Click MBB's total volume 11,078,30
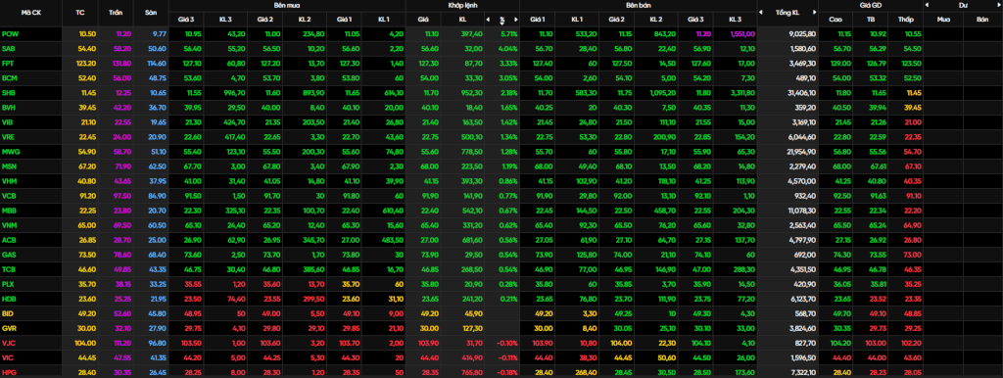The height and width of the screenshot is (378, 1003). coord(803,211)
